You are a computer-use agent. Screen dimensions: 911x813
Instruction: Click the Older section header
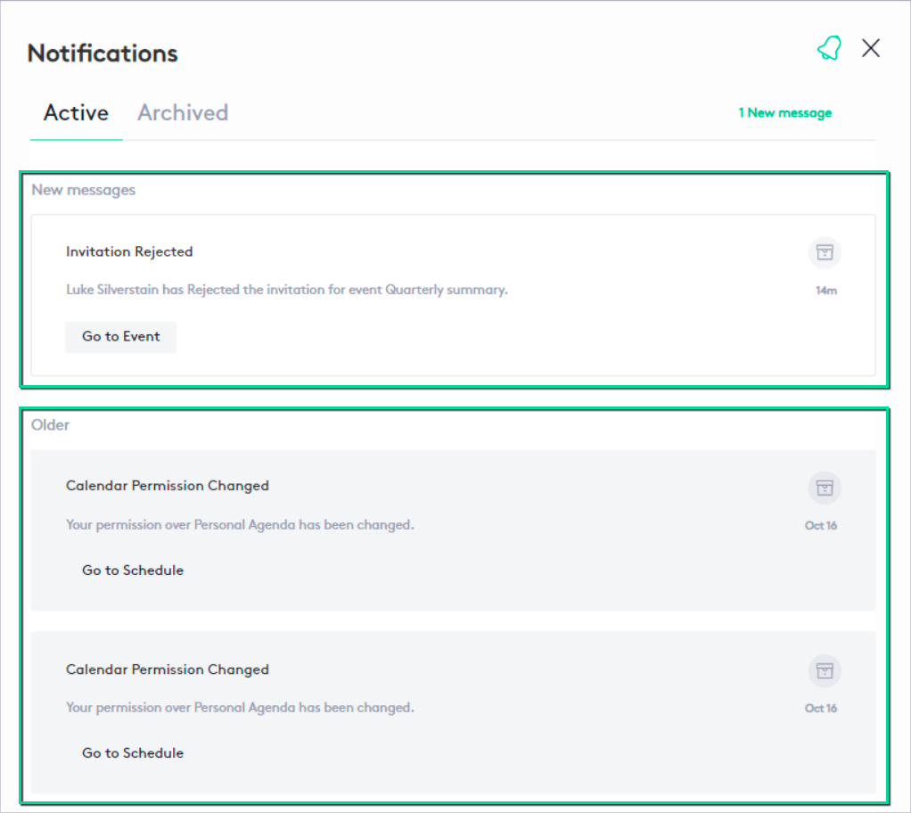pos(51,425)
